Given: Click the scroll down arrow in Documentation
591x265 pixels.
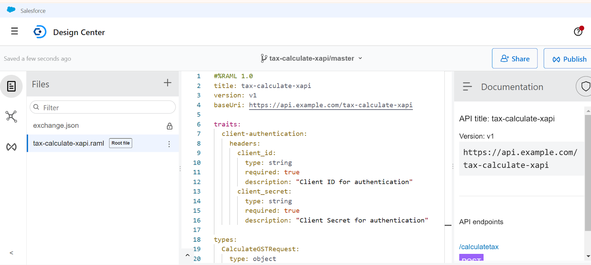Looking at the screenshot, I should click(588, 256).
